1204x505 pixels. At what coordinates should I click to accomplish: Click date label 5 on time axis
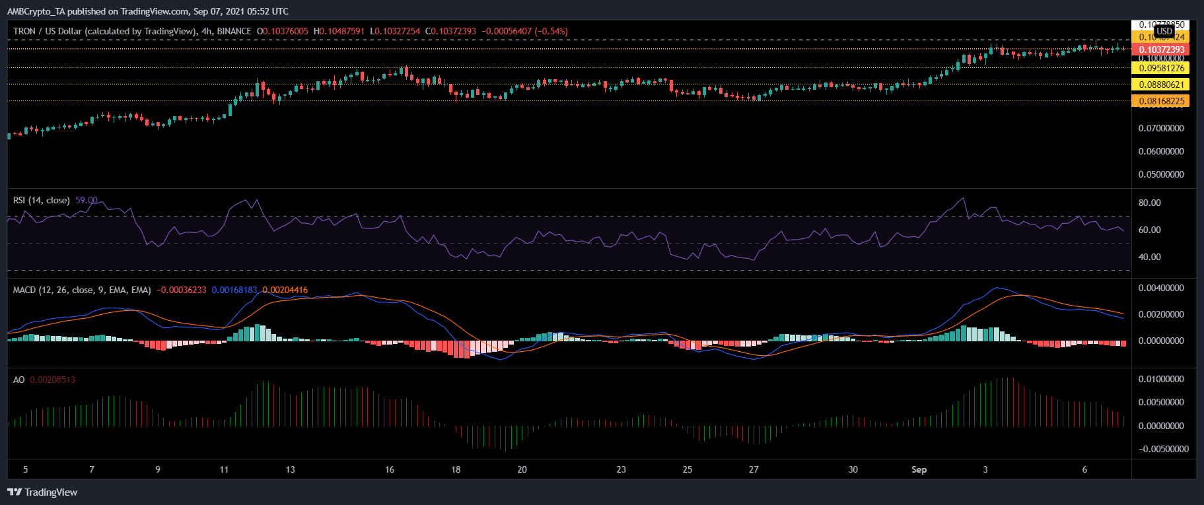(26, 469)
